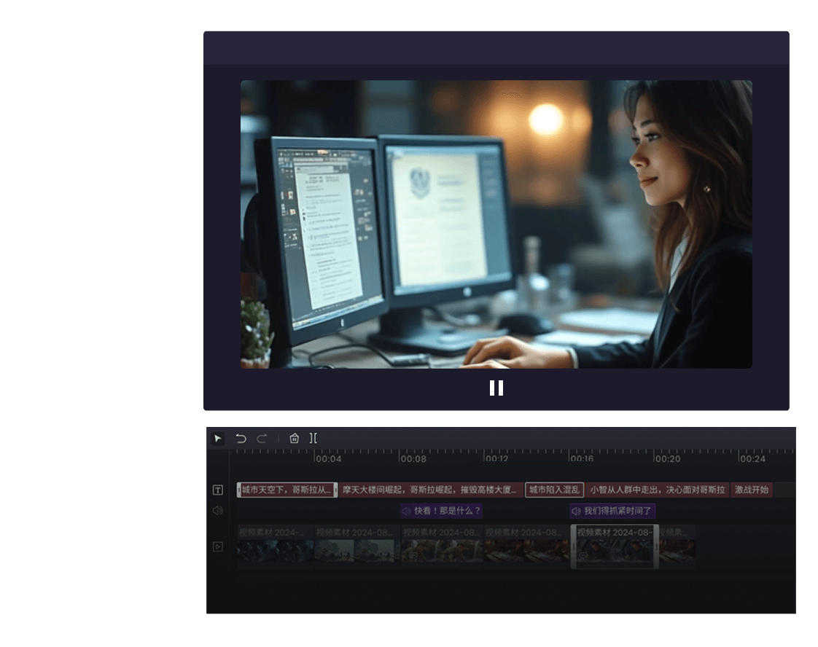Click the text track T icon
Viewport: 818px width, 647px height.
[217, 490]
